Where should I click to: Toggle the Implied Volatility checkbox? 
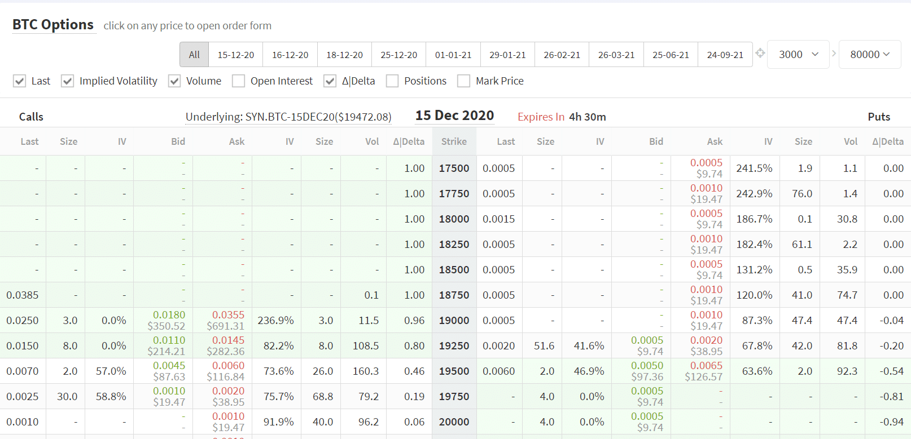click(68, 81)
